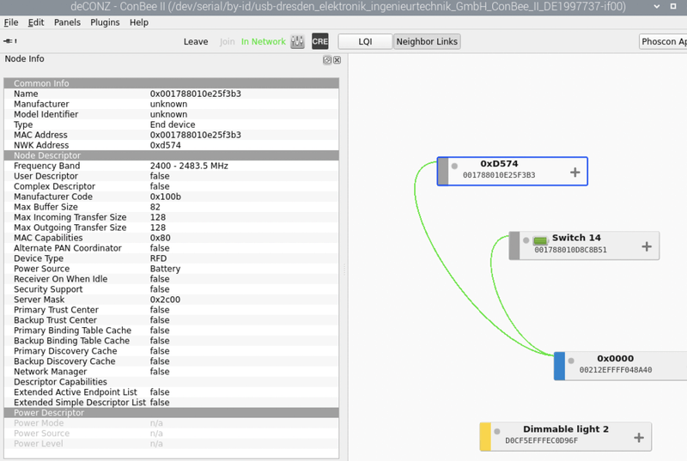Click the Common Info section header
Image resolution: width=687 pixels, height=461 pixels.
click(x=171, y=83)
